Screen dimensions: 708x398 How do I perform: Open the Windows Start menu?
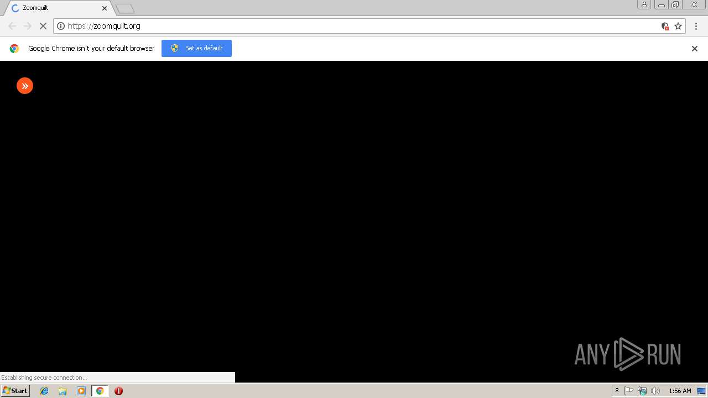15,391
